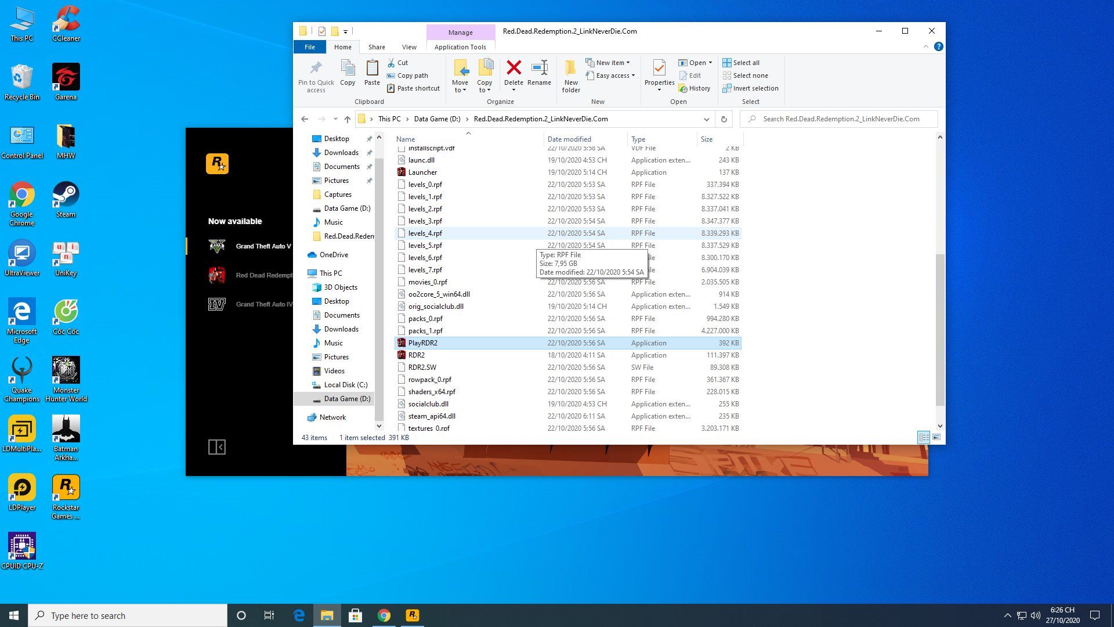Expand address bar history dropdown arrow

click(x=706, y=119)
